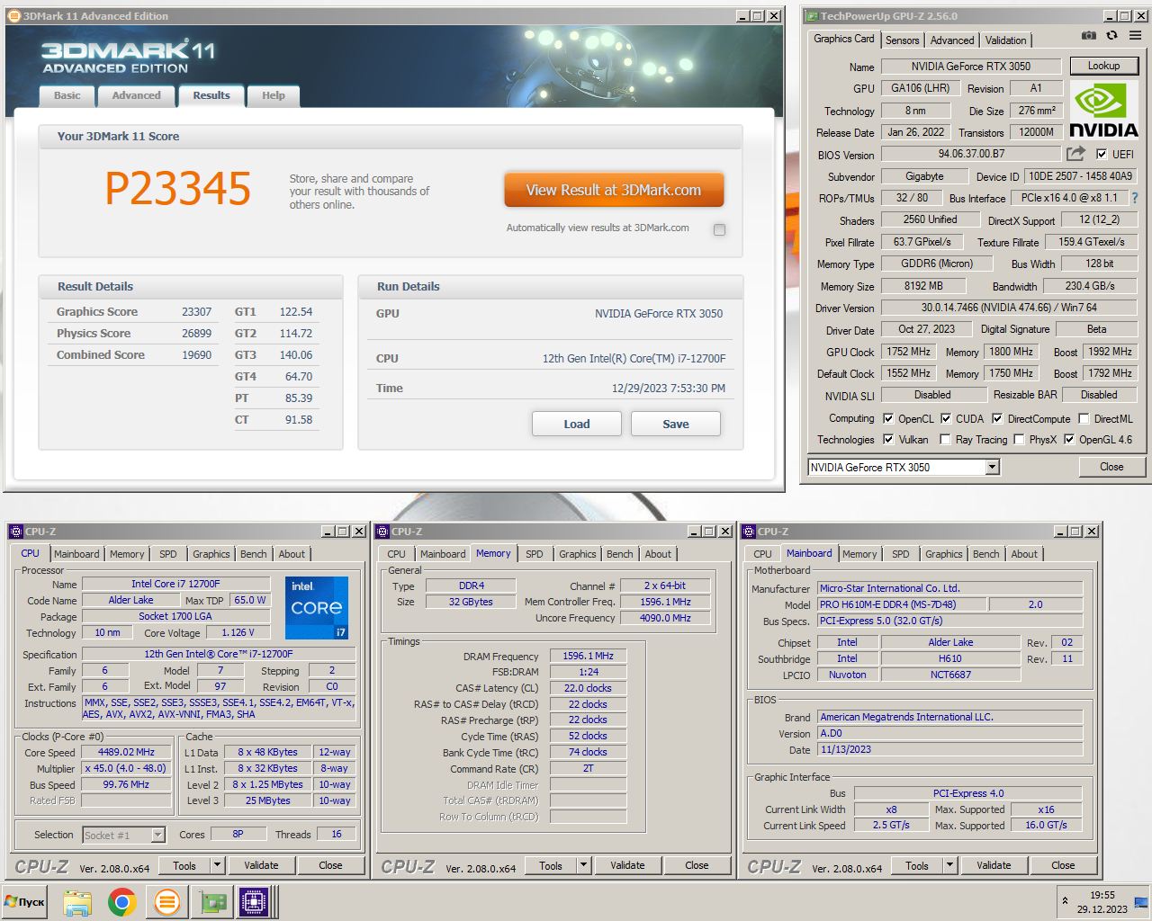The image size is (1152, 921).
Task: Open the Sensors tab in GPU-Z
Action: coord(902,40)
